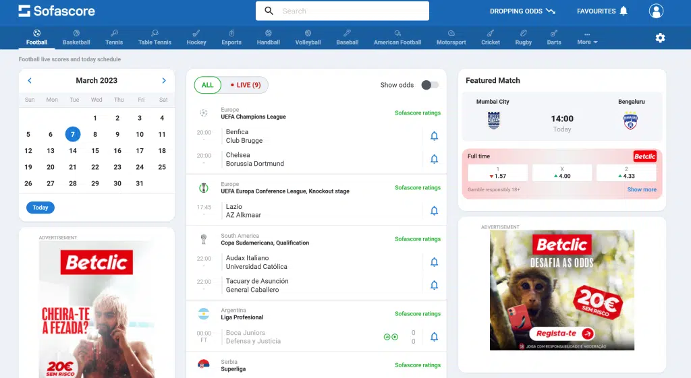
Task: Click the highlights icons on Boca Juniors row
Action: tap(391, 337)
